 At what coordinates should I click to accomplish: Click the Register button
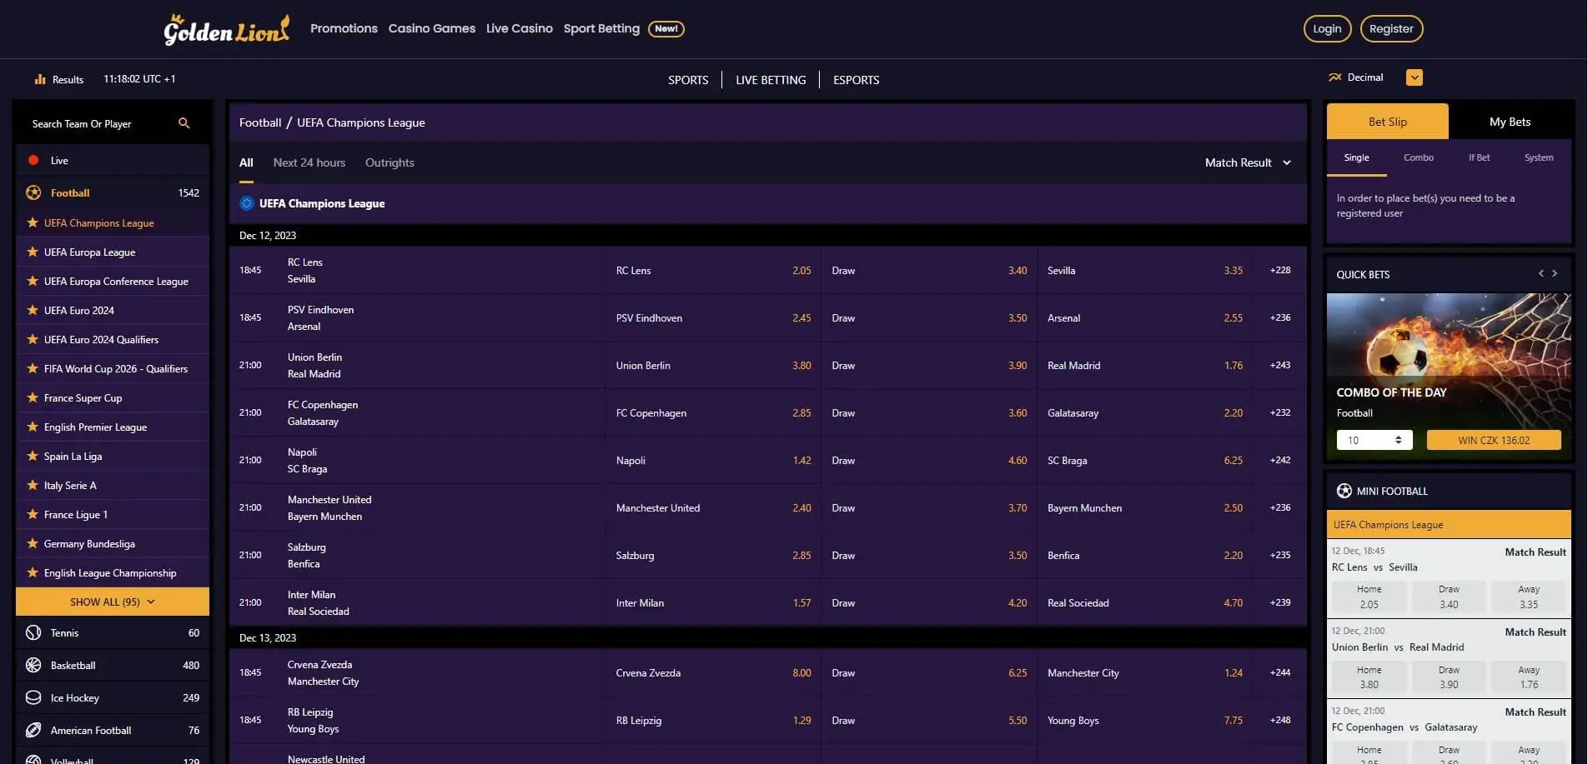[1391, 27]
